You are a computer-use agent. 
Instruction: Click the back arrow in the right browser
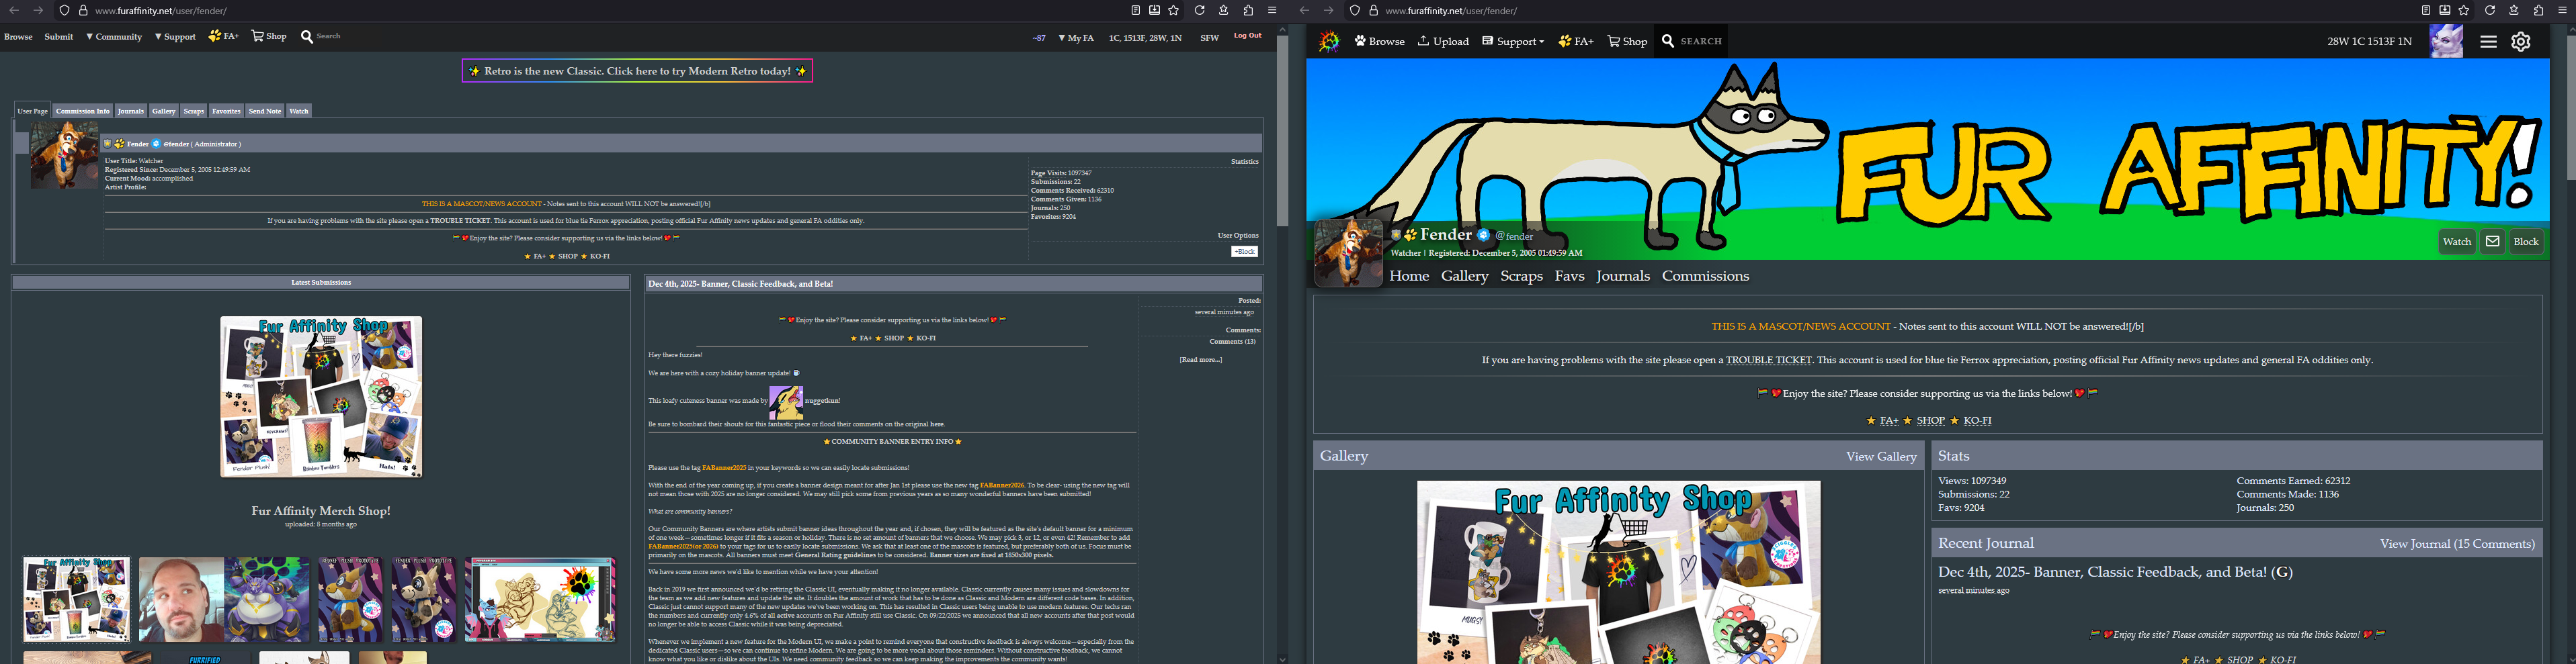coord(1304,10)
